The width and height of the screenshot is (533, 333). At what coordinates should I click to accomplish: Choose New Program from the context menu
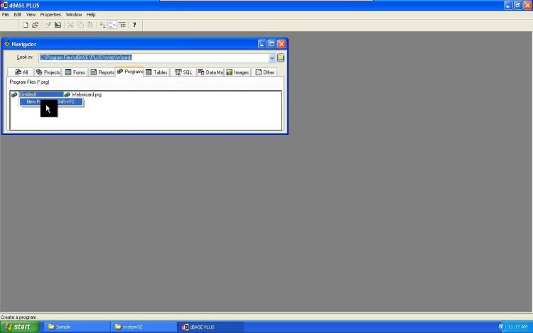tap(51, 102)
